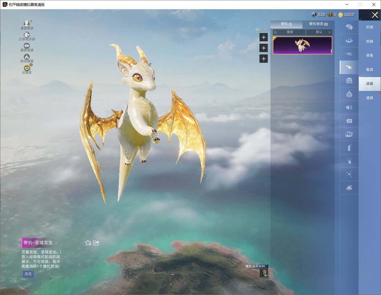
Task: Open the 时装 menu
Action: (370, 27)
